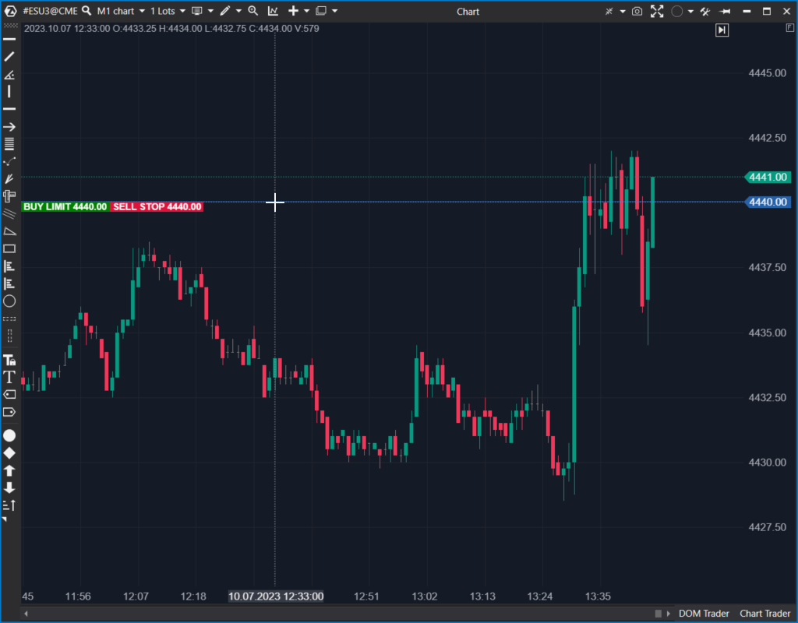
Task: Open the Chart Trader tab
Action: 764,614
